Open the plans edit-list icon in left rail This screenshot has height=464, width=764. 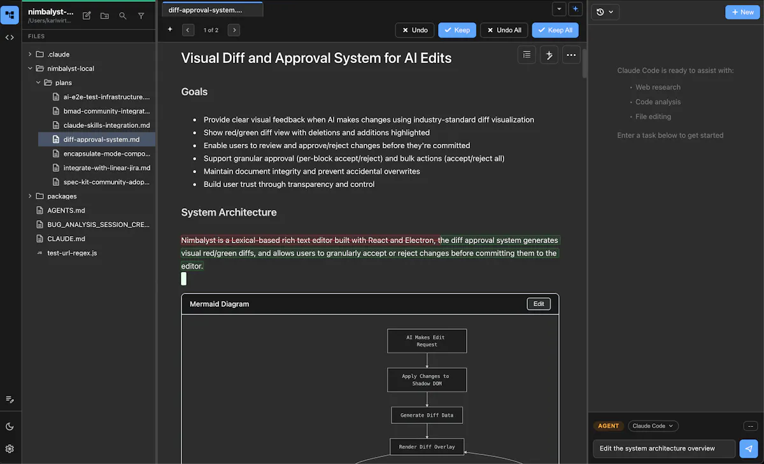pyautogui.click(x=10, y=399)
